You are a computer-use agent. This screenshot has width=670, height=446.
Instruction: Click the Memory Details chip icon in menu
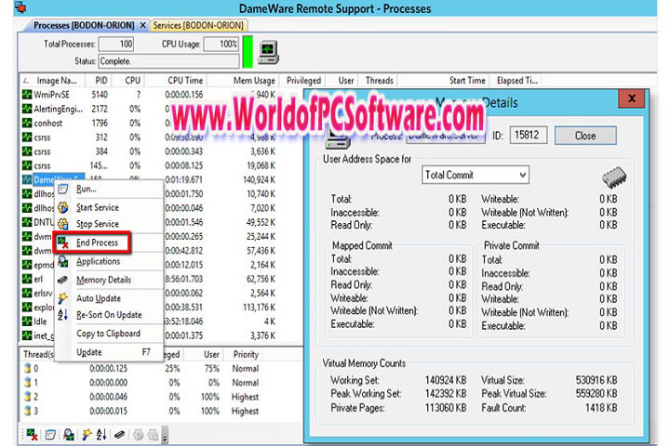[63, 280]
